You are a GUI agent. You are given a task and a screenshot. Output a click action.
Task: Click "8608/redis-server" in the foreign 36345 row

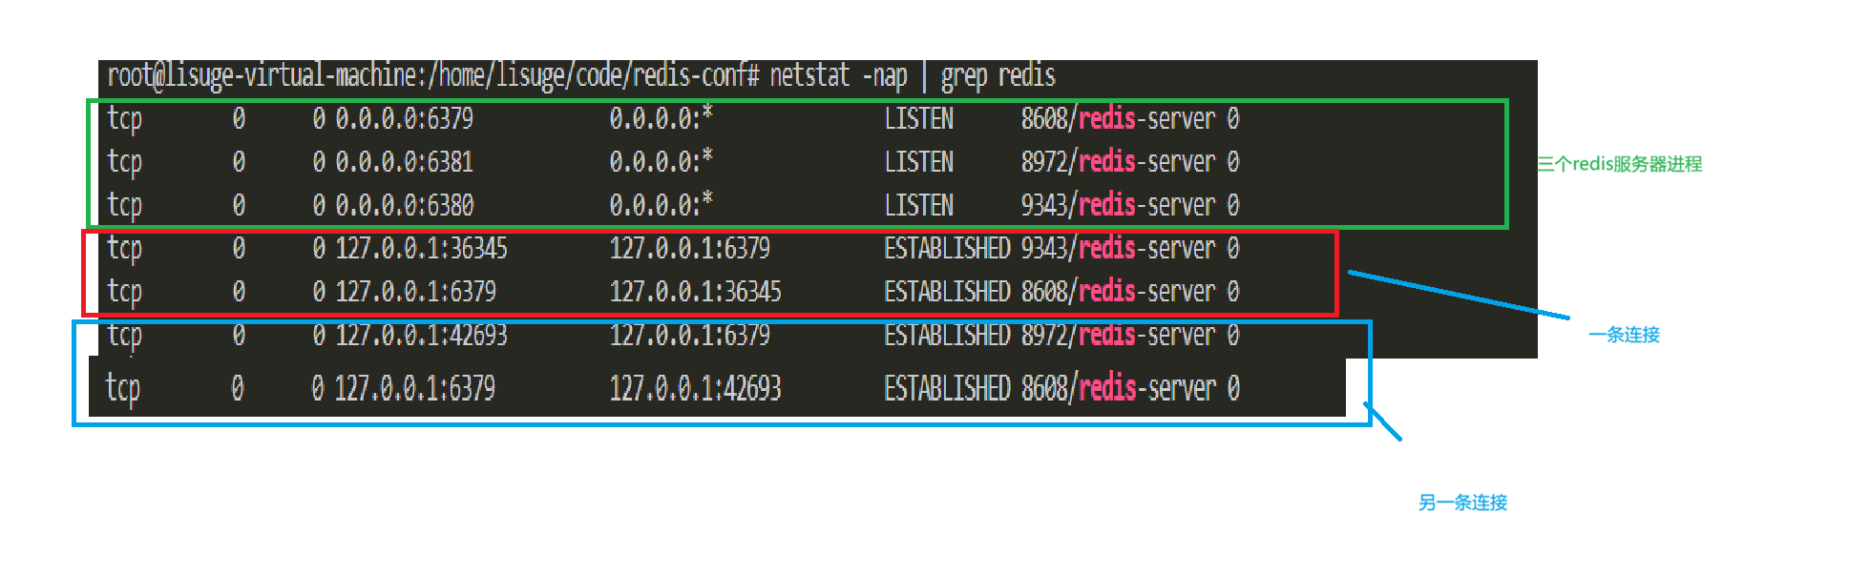click(x=1118, y=291)
